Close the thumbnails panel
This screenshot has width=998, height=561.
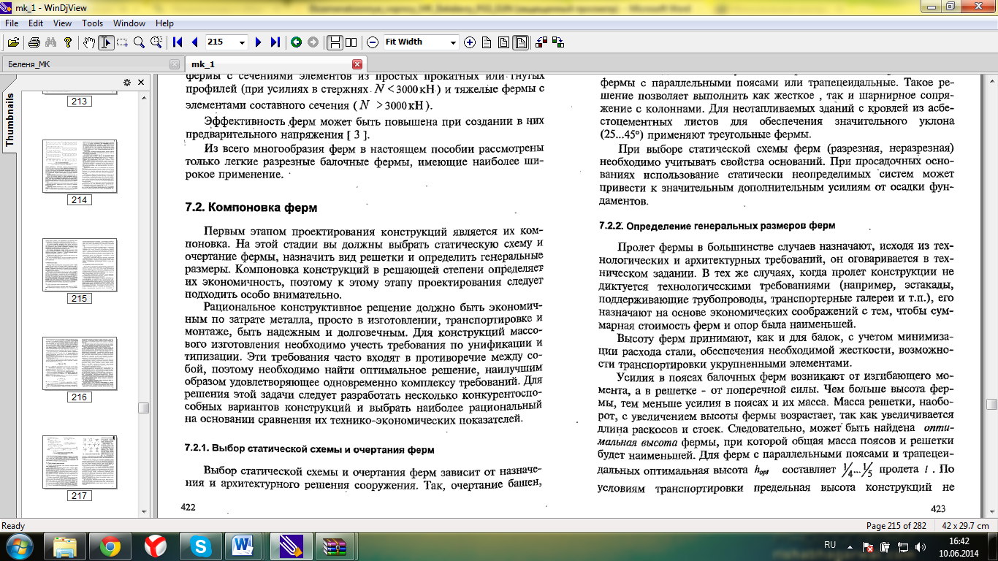pyautogui.click(x=141, y=82)
